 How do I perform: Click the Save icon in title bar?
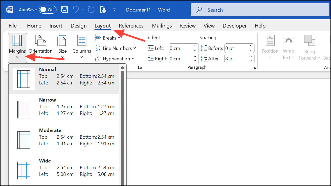click(64, 10)
